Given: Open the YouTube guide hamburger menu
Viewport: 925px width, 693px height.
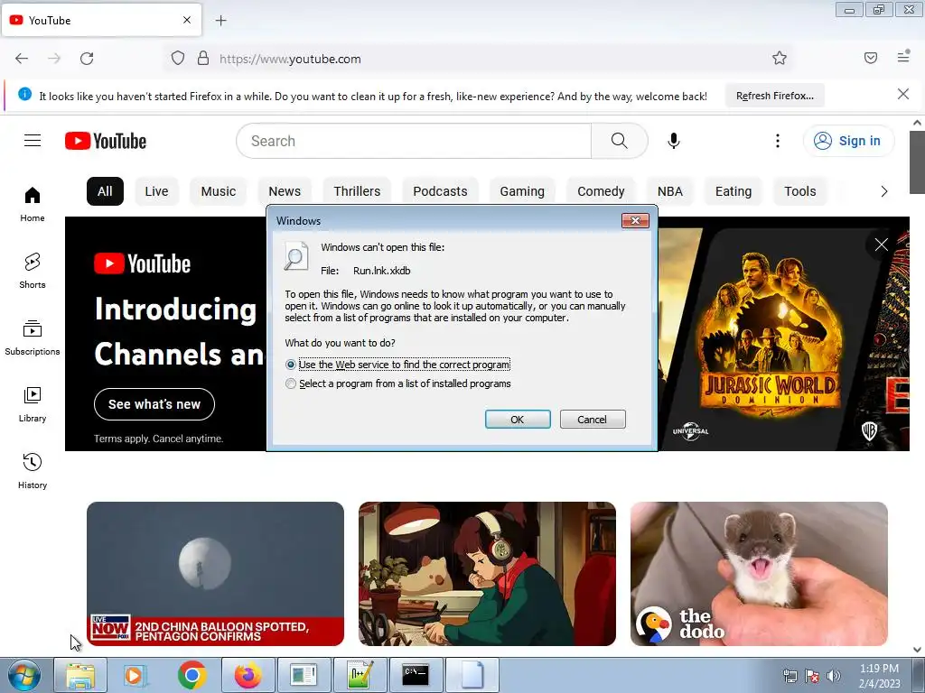Looking at the screenshot, I should coord(33,140).
